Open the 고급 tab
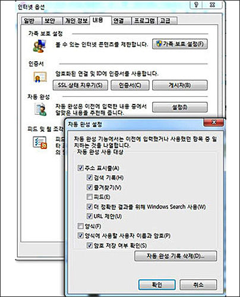The width and height of the screenshot is (240, 297). coord(165,21)
